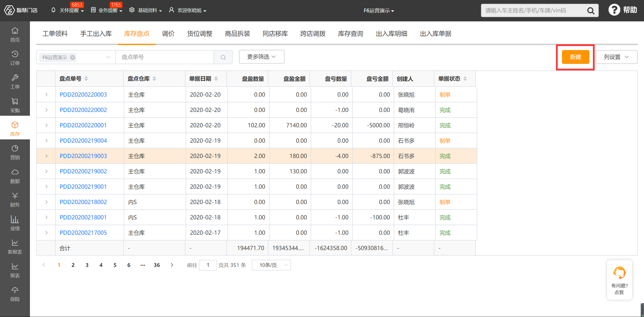Open the 更多筛选 filter dropdown
This screenshot has width=644, height=317.
[x=261, y=57]
